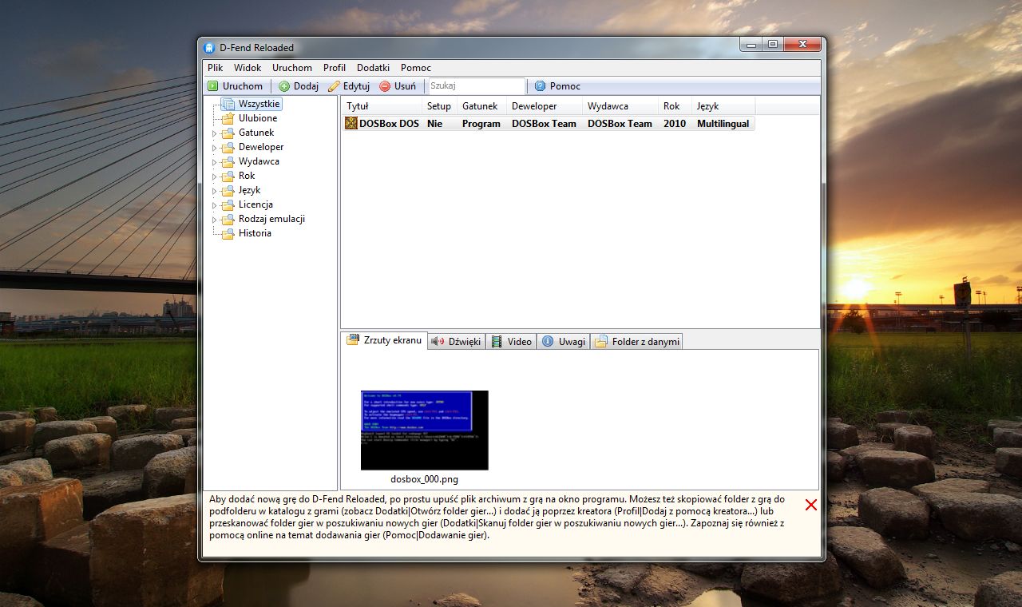Select Ulubione in the sidebar tree
This screenshot has width=1022, height=607.
[257, 118]
